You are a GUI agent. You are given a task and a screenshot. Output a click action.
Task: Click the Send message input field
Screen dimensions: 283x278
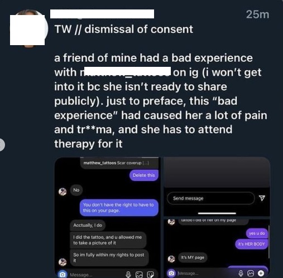[211, 198]
